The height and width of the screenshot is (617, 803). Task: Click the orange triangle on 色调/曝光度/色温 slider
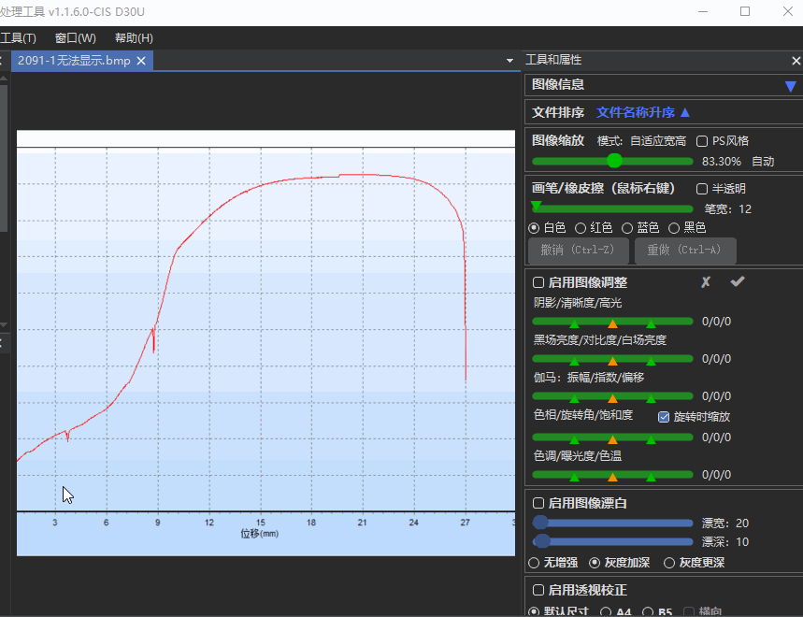click(x=612, y=476)
